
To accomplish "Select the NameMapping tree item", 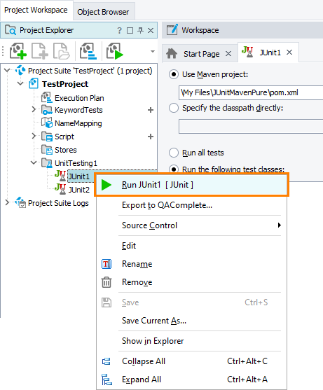I will pos(78,123).
